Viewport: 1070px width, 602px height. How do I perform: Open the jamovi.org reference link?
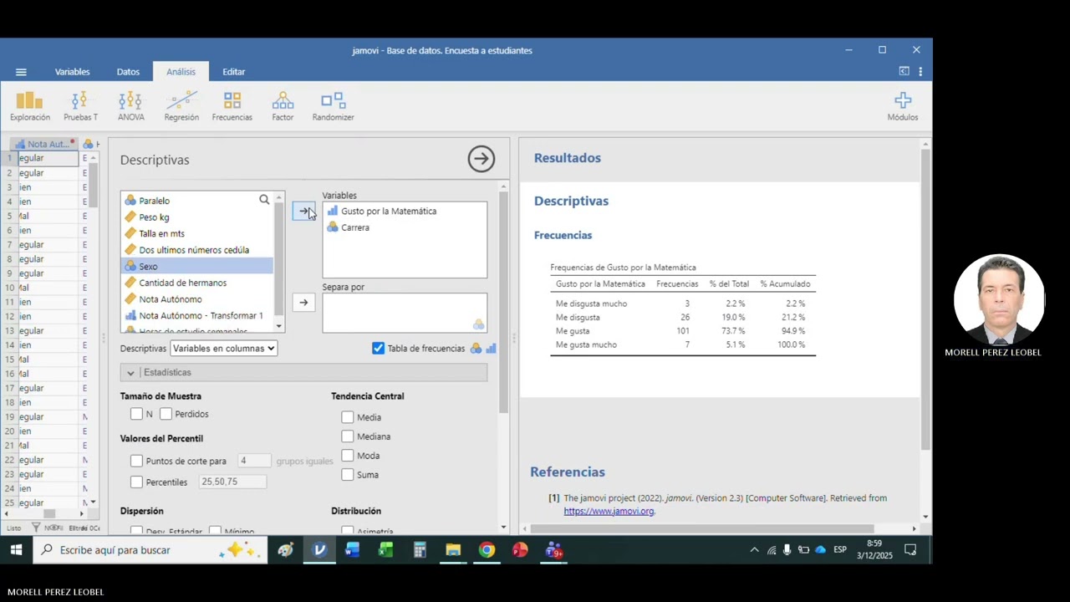coord(609,511)
